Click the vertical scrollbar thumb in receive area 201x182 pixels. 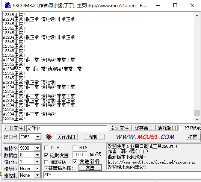(x=197, y=113)
